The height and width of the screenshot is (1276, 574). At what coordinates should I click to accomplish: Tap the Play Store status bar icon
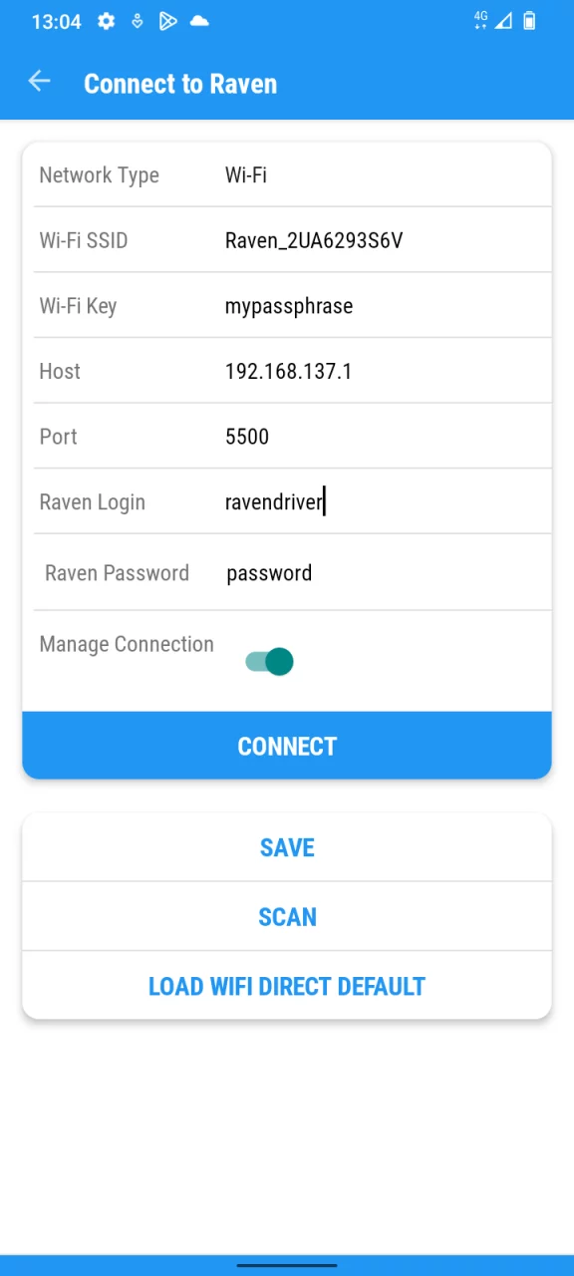pyautogui.click(x=168, y=21)
